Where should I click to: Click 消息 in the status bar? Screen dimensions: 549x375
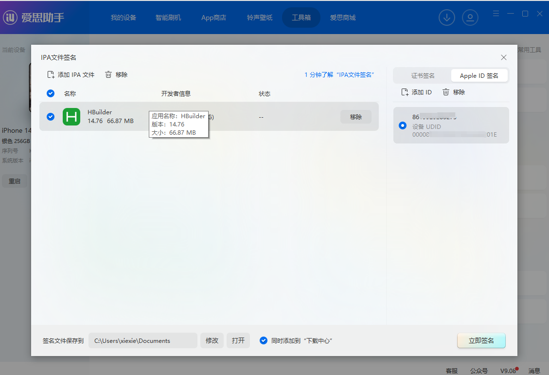click(x=534, y=371)
